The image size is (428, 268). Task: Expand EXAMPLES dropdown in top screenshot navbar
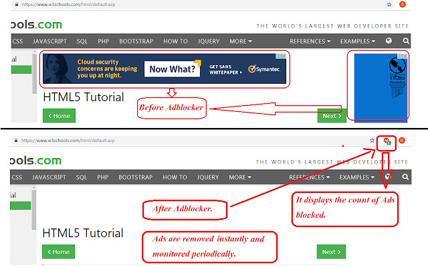(x=358, y=42)
